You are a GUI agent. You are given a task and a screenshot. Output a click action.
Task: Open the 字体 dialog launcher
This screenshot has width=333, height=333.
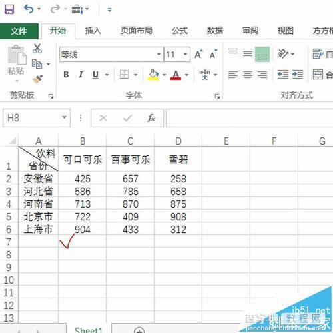[217, 96]
